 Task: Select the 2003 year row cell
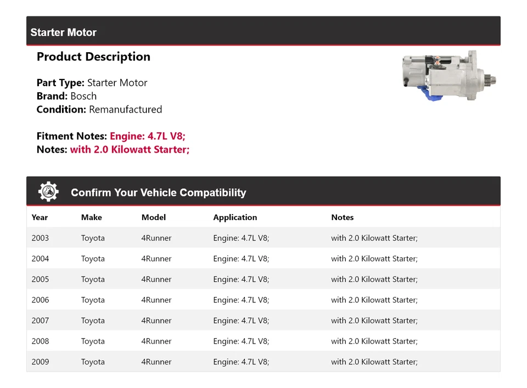click(x=40, y=238)
